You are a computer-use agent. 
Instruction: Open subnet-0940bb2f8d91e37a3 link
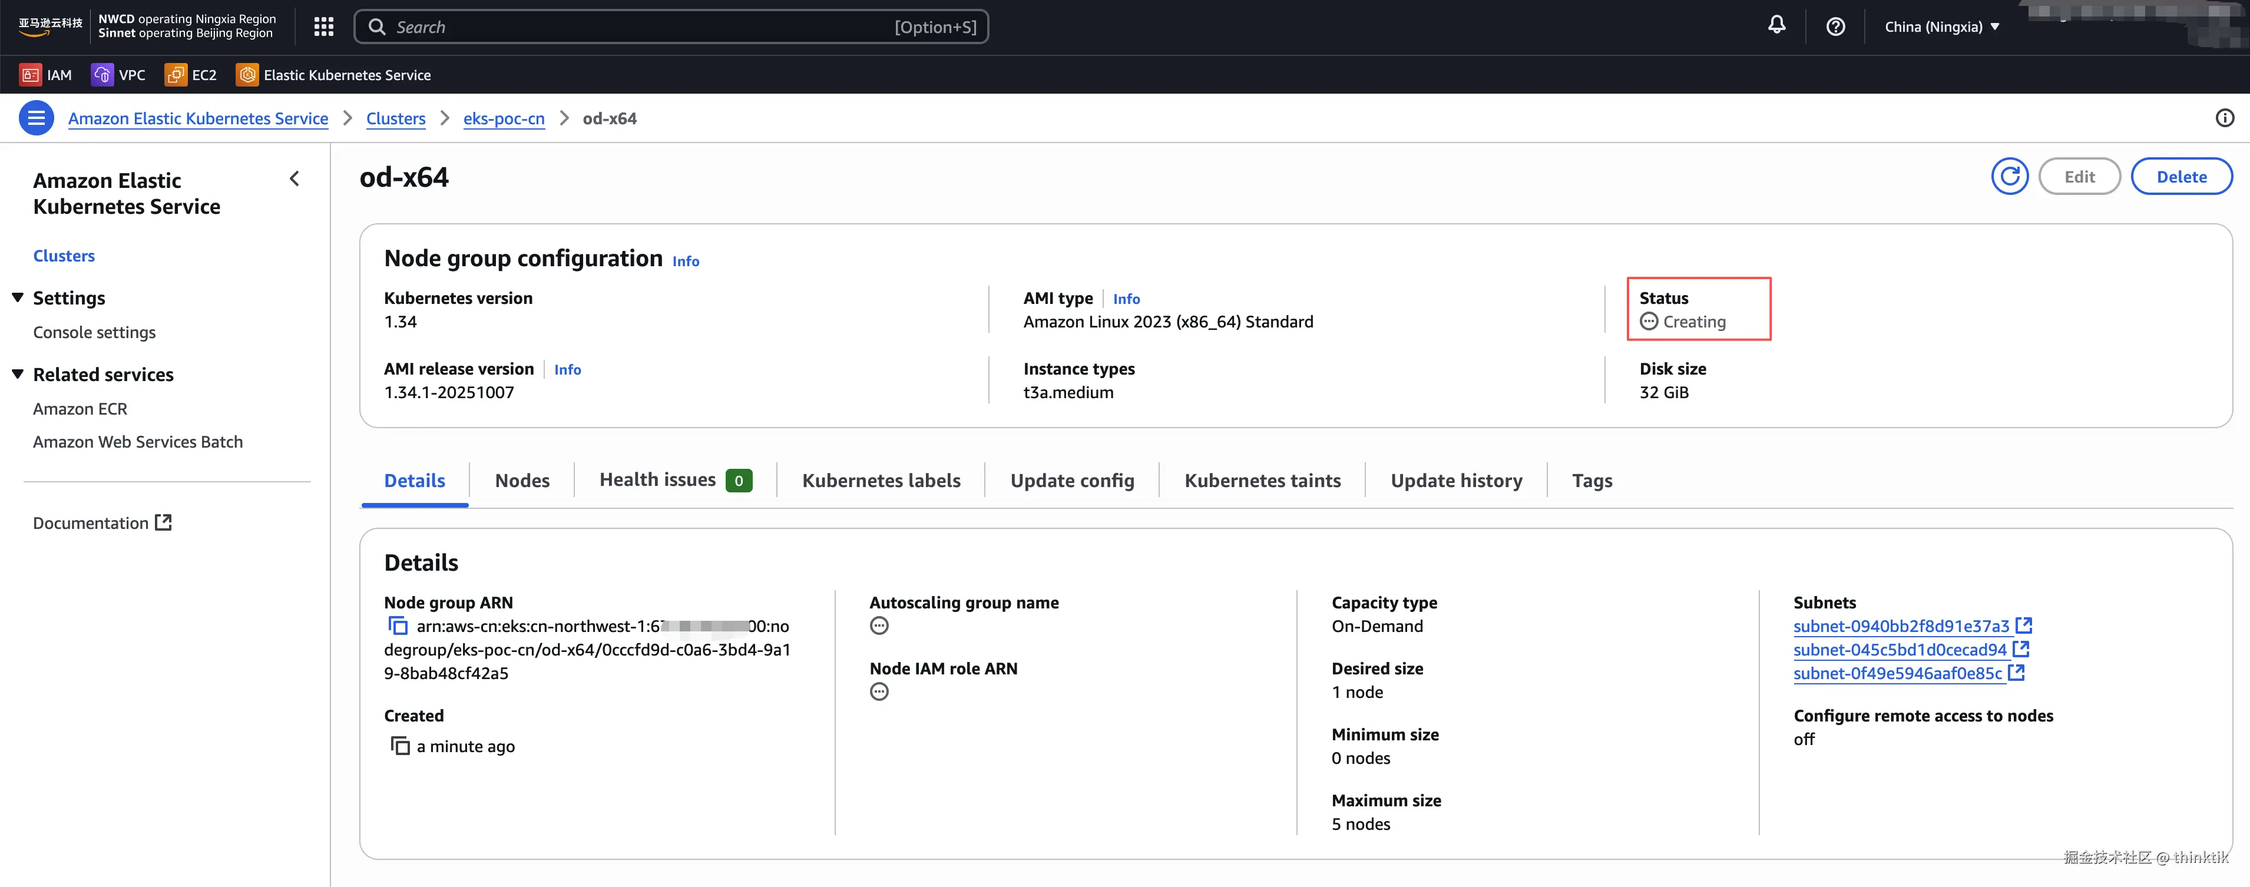click(x=1901, y=626)
